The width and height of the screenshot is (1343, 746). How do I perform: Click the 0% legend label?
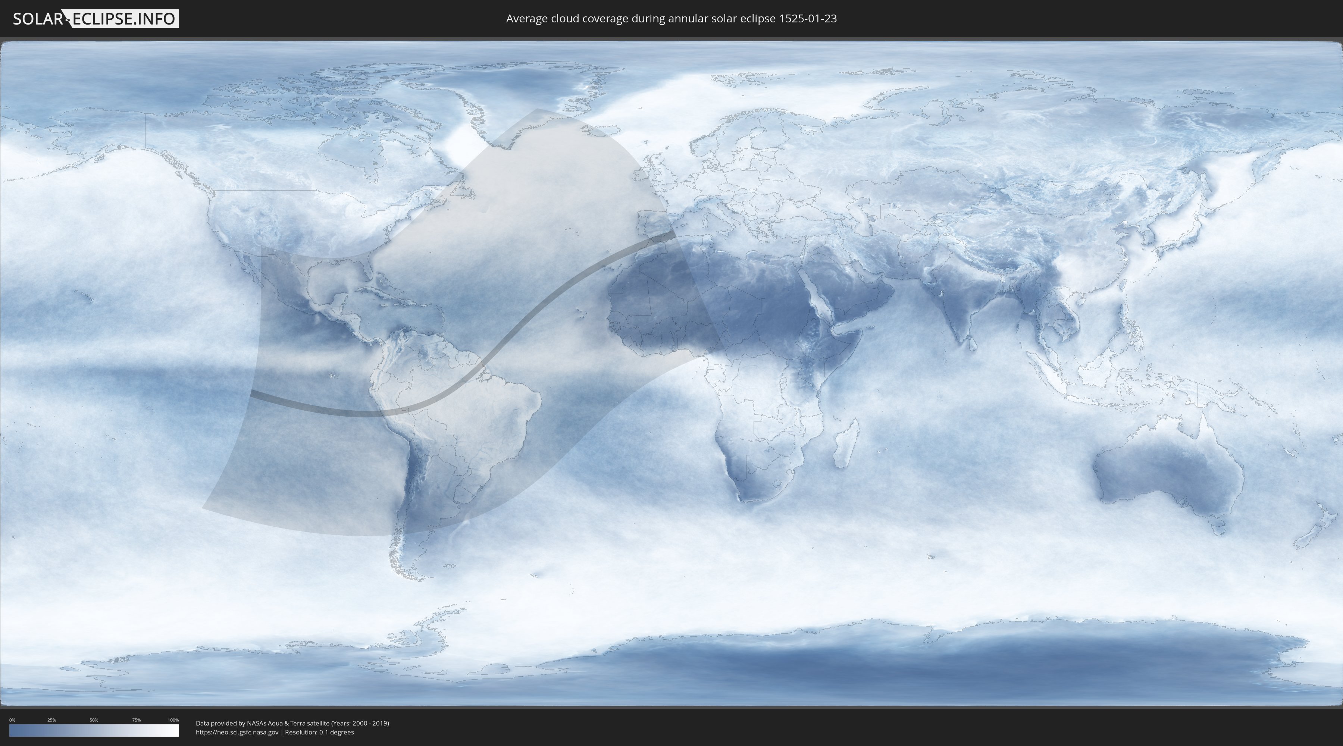[13, 720]
